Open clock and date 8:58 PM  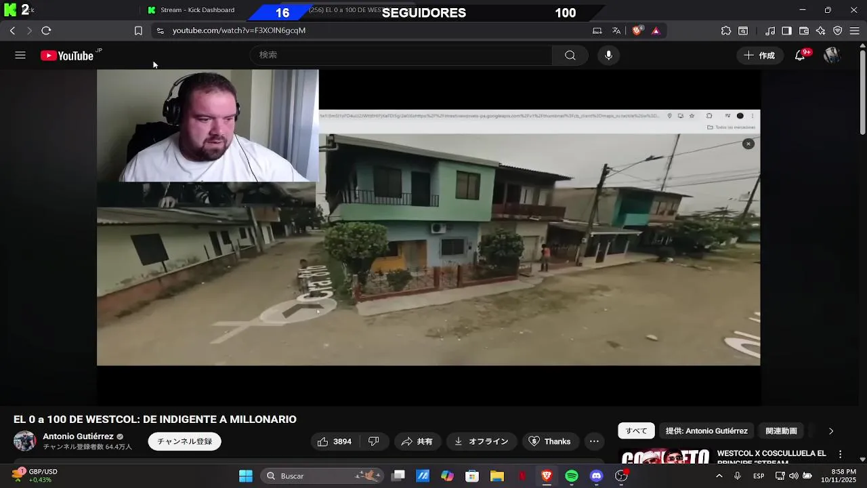[x=839, y=476]
